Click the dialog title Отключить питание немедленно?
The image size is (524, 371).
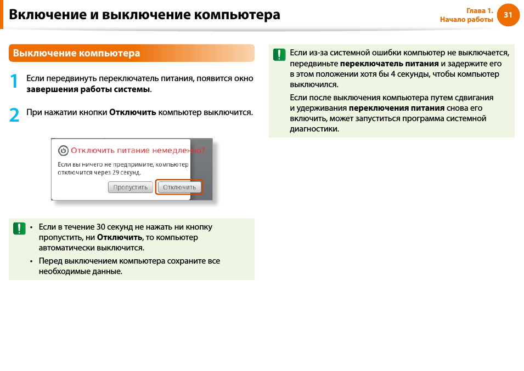[x=137, y=150]
